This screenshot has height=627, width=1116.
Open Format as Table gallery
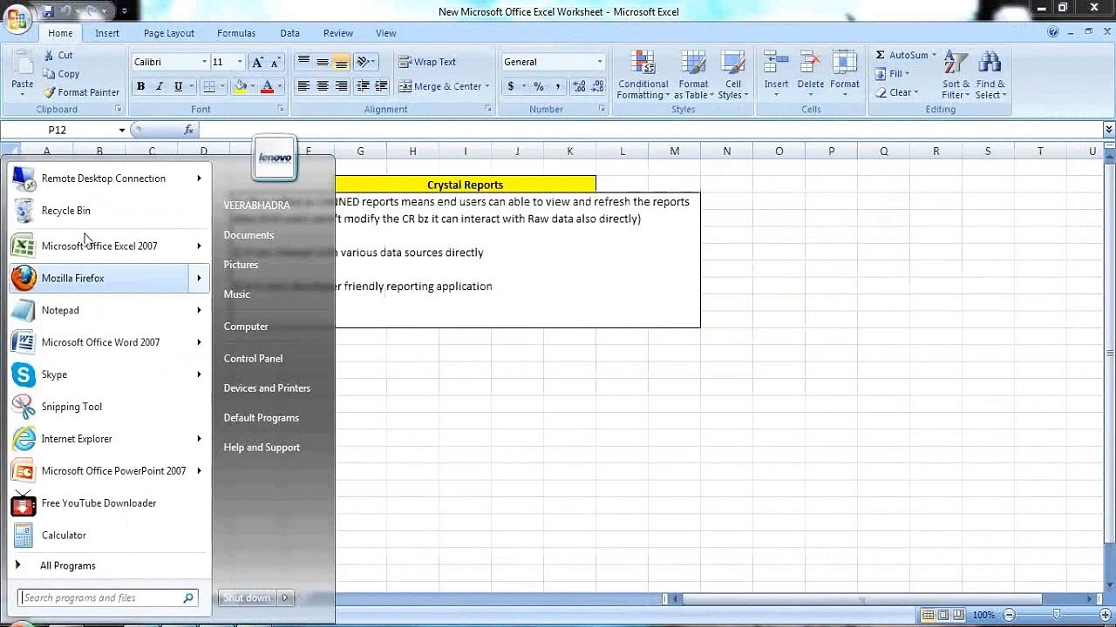point(694,75)
